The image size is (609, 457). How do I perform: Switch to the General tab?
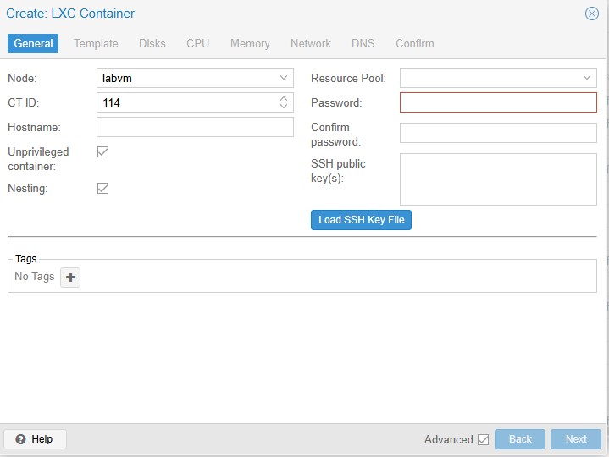(x=33, y=43)
